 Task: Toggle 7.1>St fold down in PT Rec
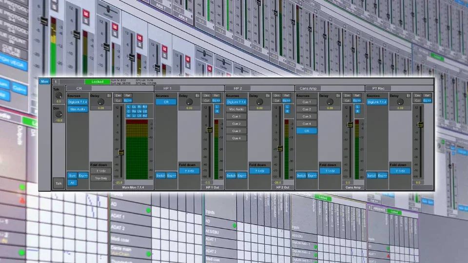point(400,171)
